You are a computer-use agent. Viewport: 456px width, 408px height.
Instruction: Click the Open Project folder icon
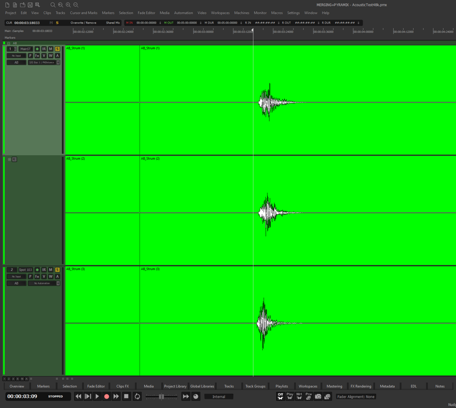22,5
